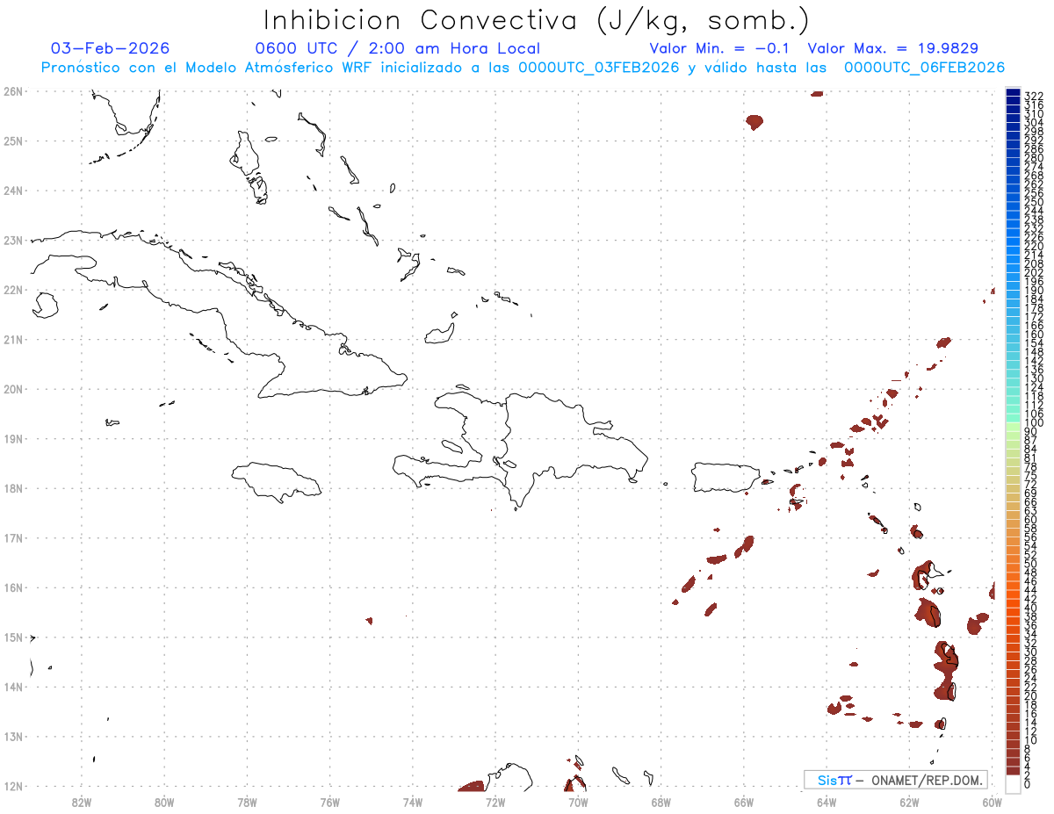The image size is (1054, 814).
Task: Click the valid-until stamp '0000UTC_06FEB2026'
Action: (924, 68)
